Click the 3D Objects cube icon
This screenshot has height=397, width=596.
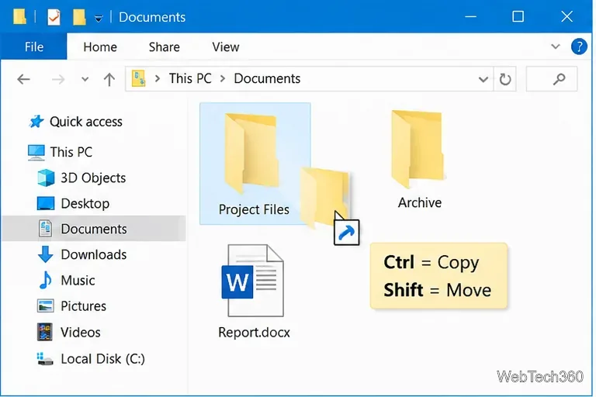(x=46, y=178)
